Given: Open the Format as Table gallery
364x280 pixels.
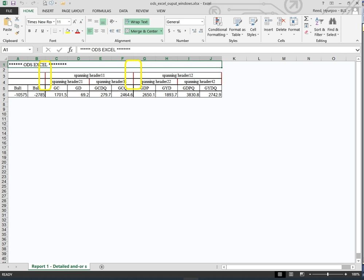Looking at the screenshot, I should click(237, 27).
